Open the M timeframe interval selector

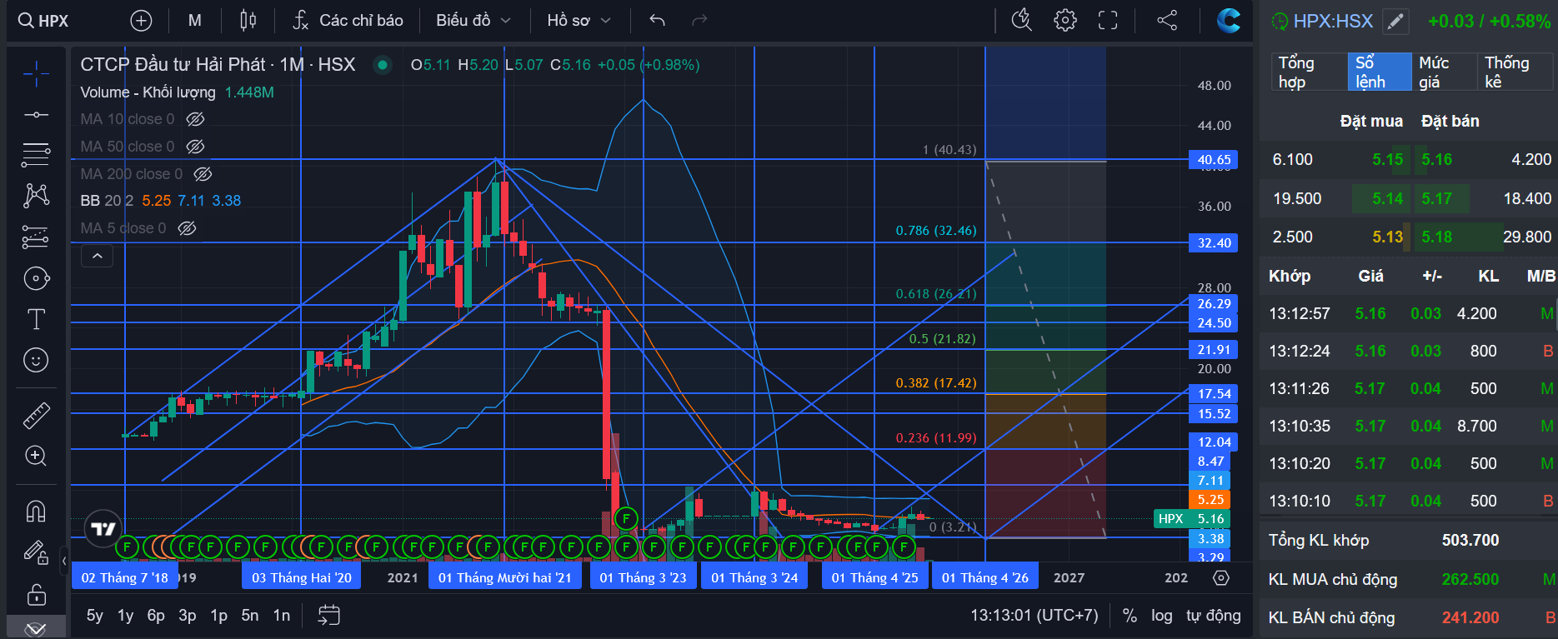point(195,21)
